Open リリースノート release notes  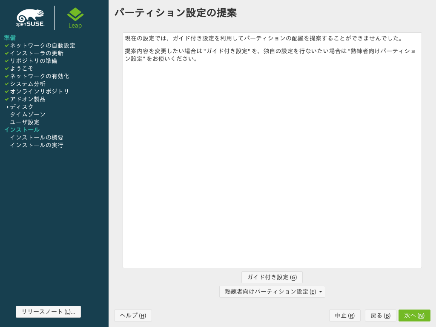click(x=48, y=312)
